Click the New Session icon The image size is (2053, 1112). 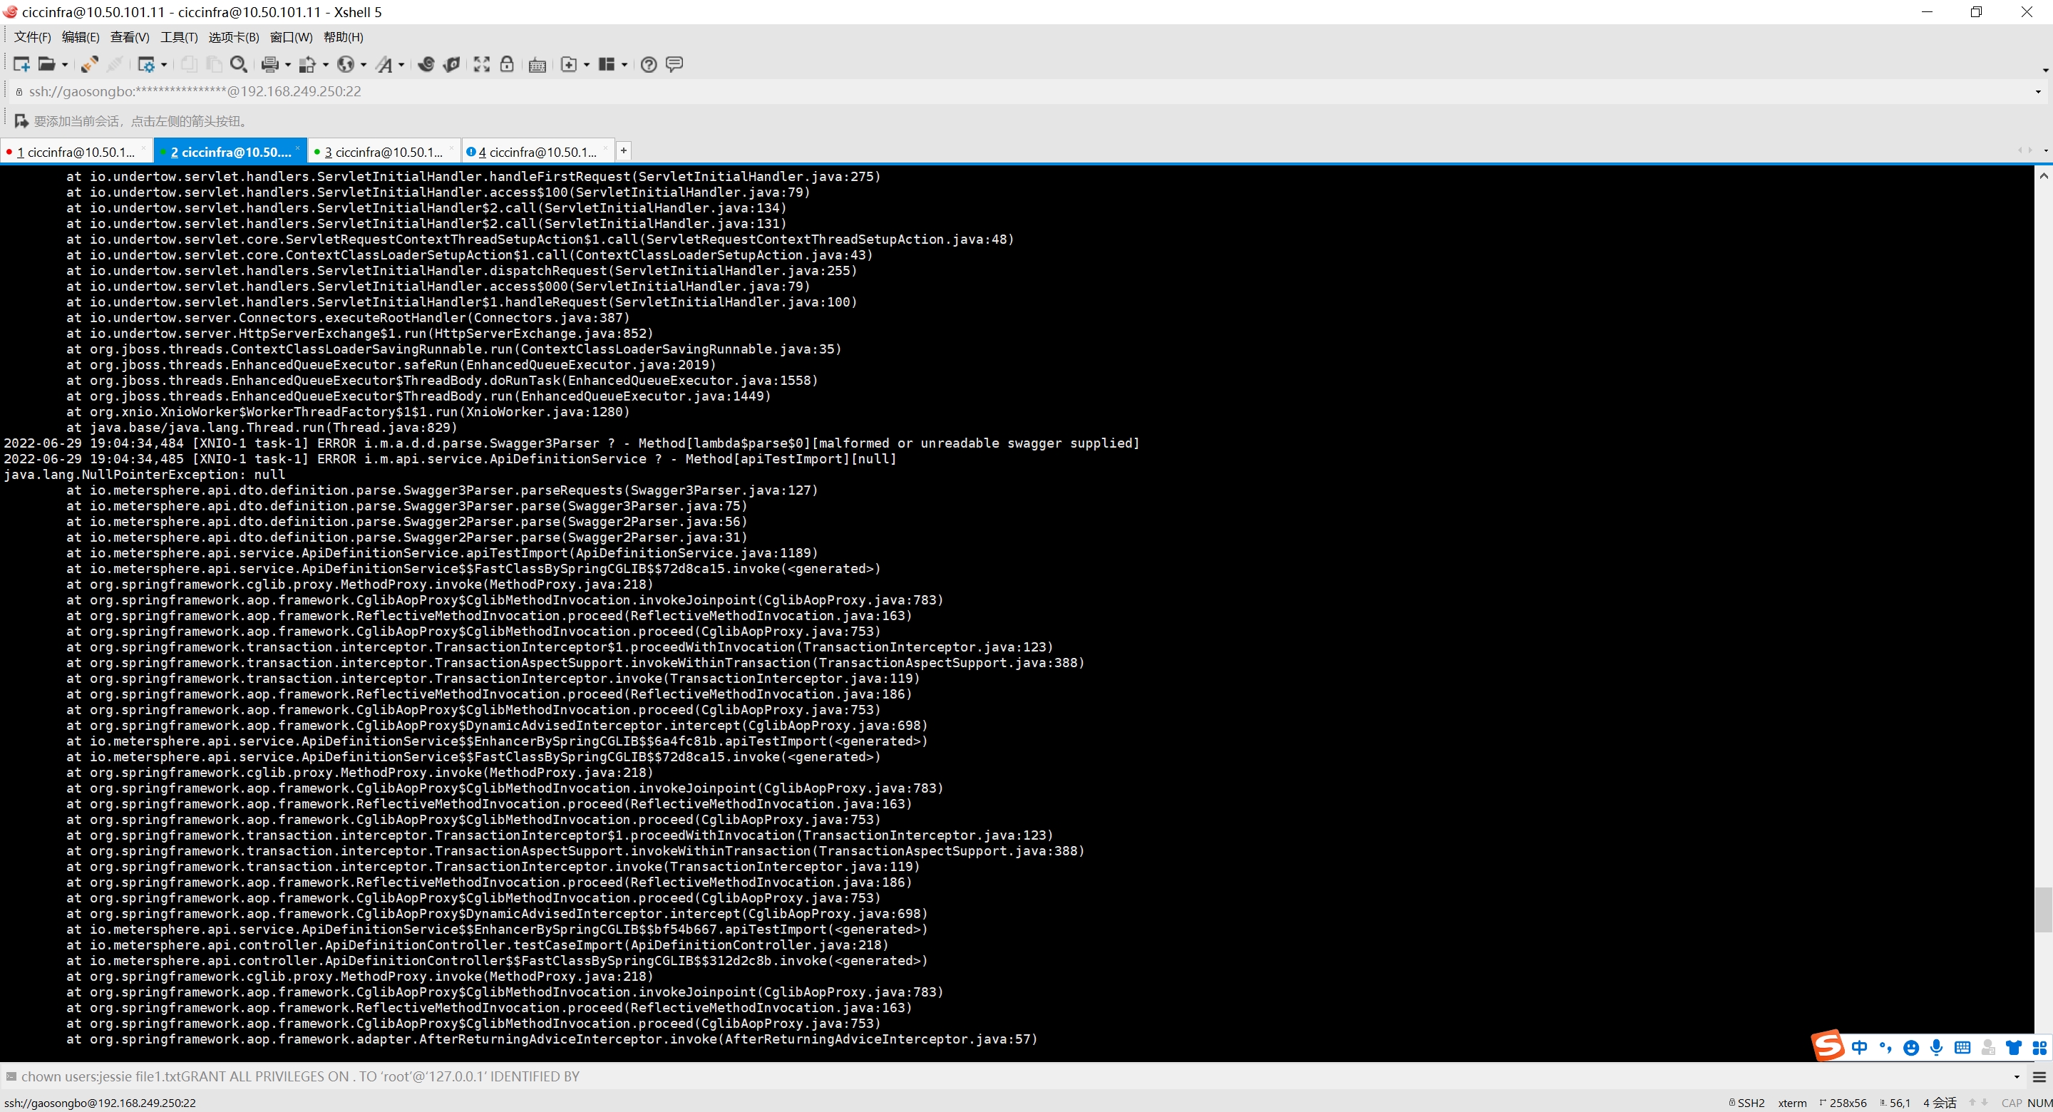(21, 65)
